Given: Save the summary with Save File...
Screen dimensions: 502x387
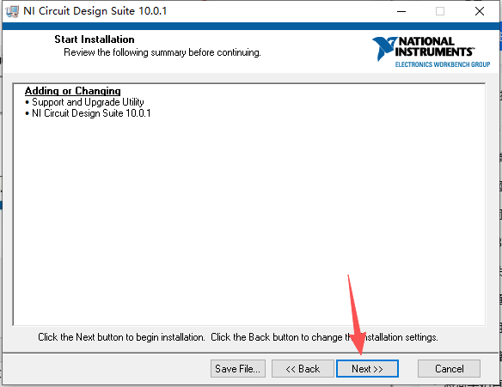Looking at the screenshot, I should (238, 368).
